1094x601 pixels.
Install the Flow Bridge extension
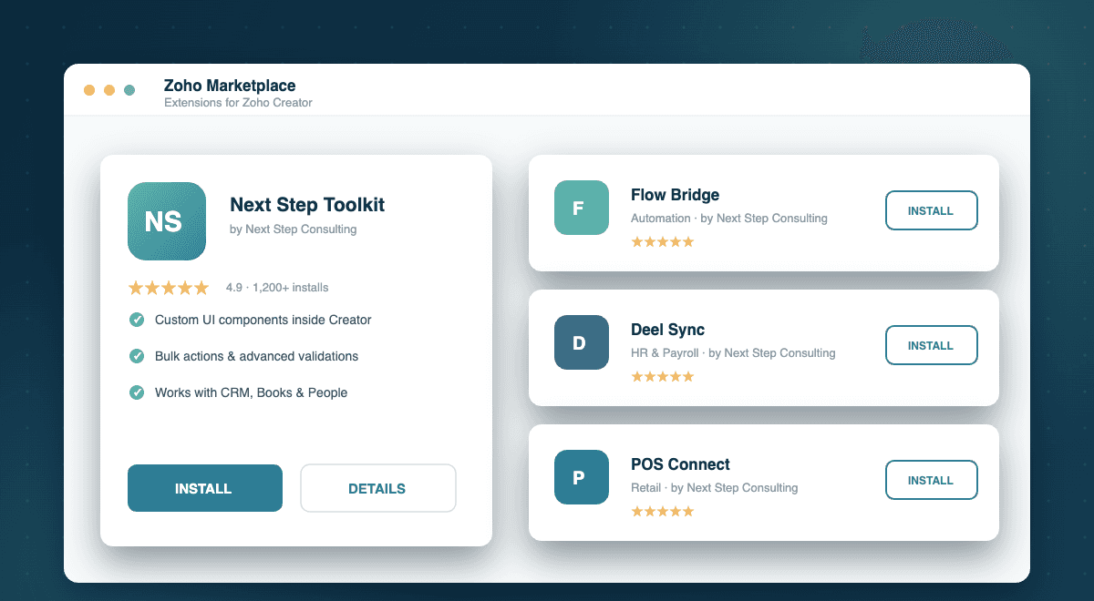[x=932, y=210]
